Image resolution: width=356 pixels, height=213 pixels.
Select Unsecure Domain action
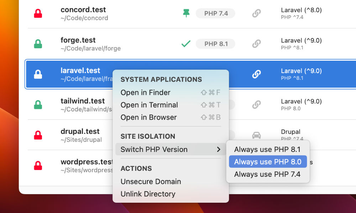pyautogui.click(x=171, y=181)
